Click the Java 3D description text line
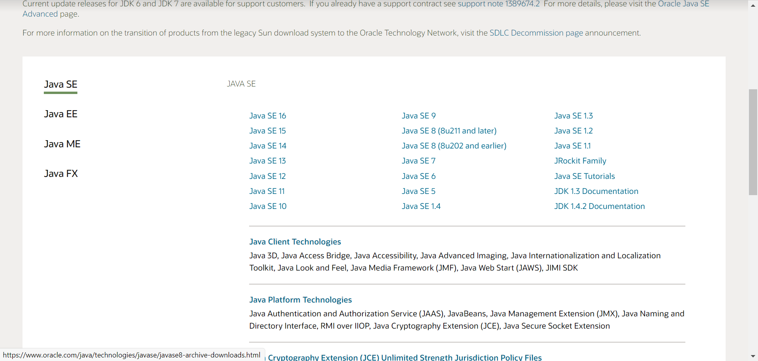 (x=455, y=256)
